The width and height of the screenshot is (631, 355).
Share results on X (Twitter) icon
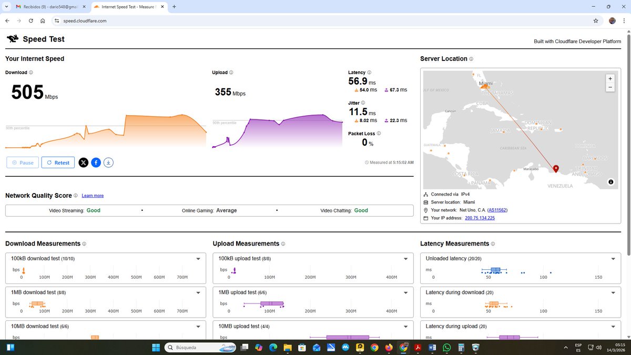[x=83, y=163]
